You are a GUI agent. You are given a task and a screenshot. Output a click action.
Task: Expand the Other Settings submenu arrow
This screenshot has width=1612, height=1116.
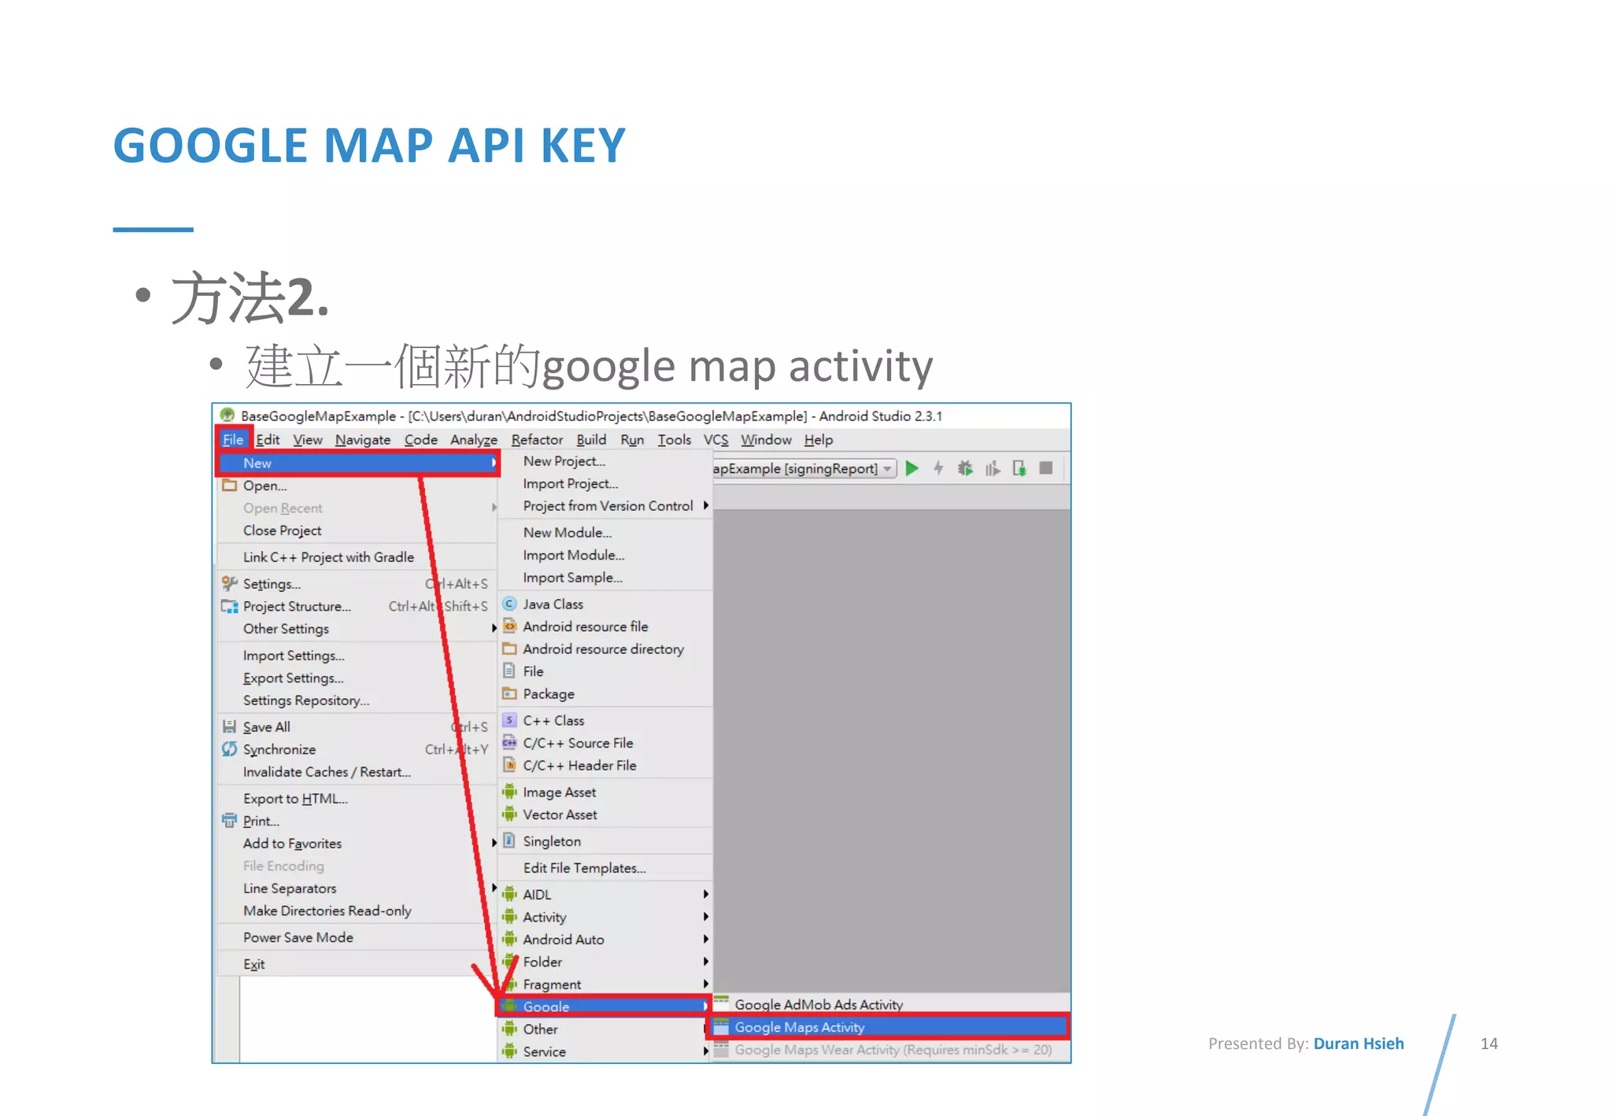[x=494, y=629]
